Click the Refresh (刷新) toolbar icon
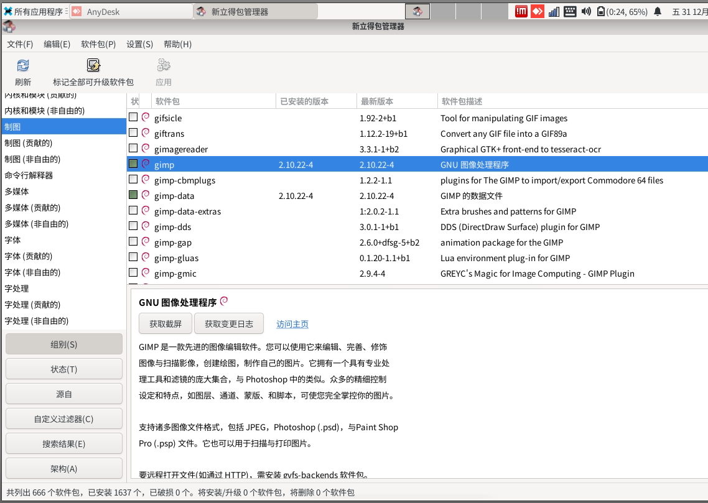Viewport: 708px width, 503px height. 22,65
